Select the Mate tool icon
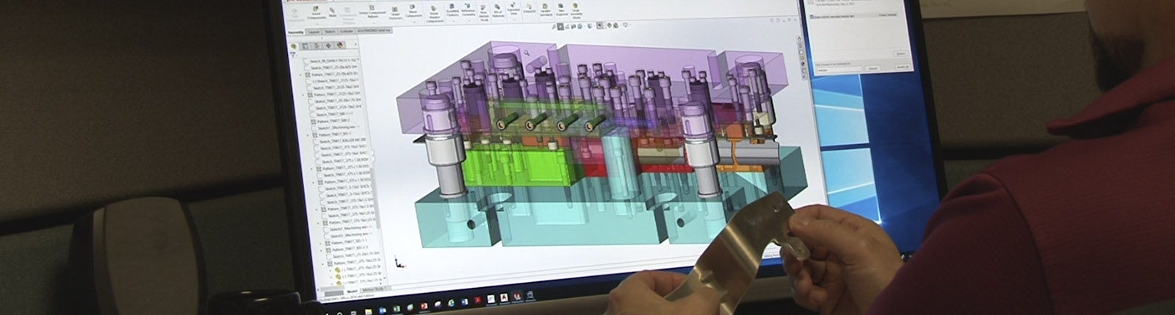The width and height of the screenshot is (1175, 315). click(x=333, y=12)
